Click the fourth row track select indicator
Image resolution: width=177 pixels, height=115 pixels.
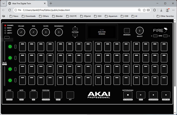(x=15, y=80)
